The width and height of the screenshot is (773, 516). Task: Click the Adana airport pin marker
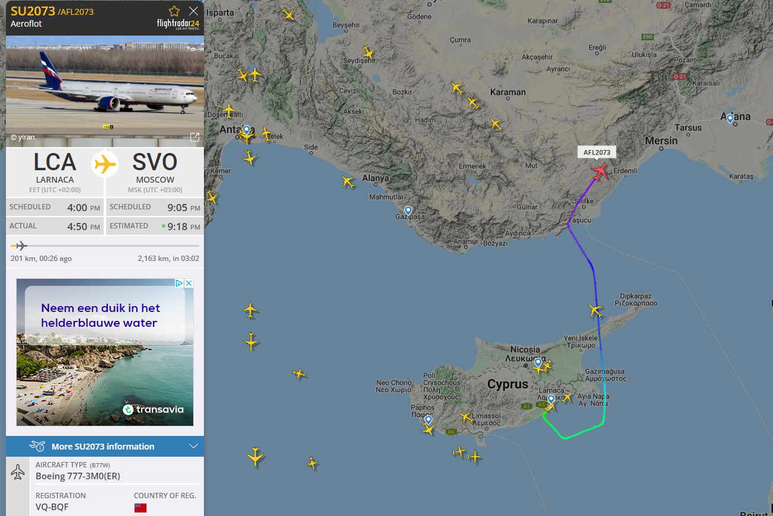[730, 119]
